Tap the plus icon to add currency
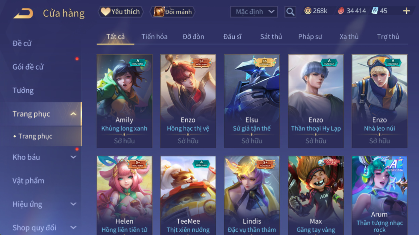 406,11
